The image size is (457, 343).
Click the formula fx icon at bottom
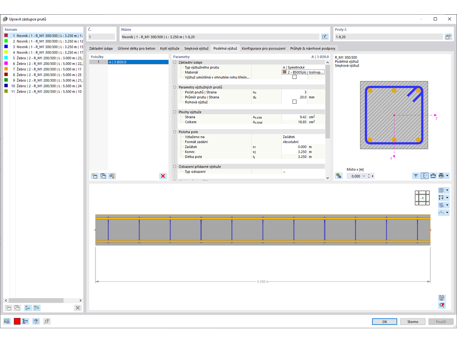(x=46, y=322)
